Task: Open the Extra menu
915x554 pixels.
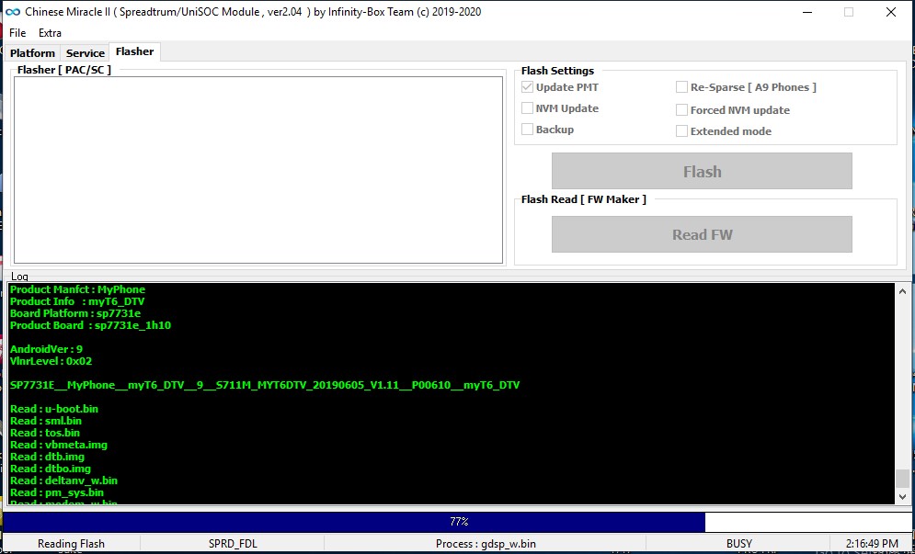Action: click(51, 33)
